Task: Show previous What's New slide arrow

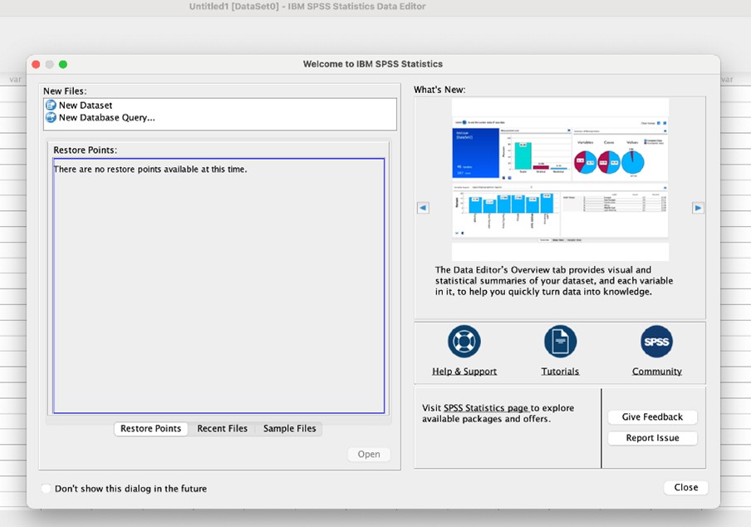Action: [423, 208]
